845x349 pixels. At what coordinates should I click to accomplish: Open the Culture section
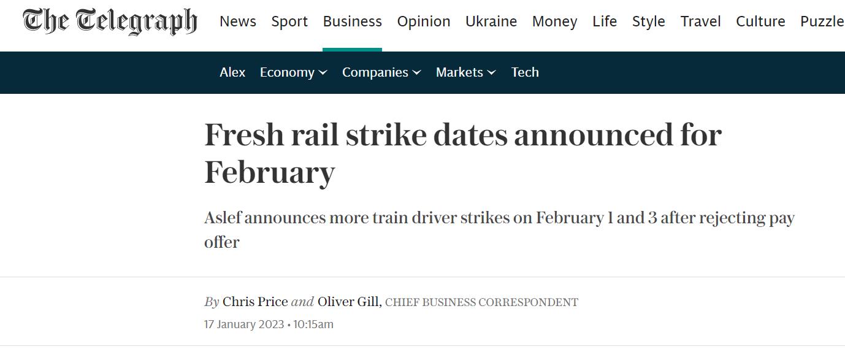[760, 21]
